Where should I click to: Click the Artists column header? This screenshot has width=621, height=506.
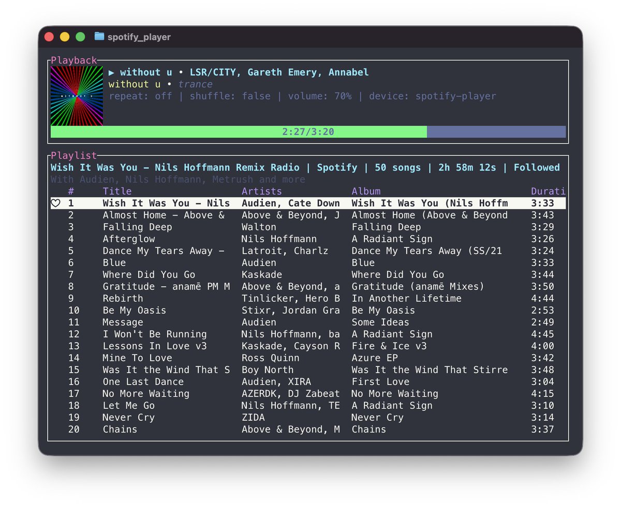262,192
